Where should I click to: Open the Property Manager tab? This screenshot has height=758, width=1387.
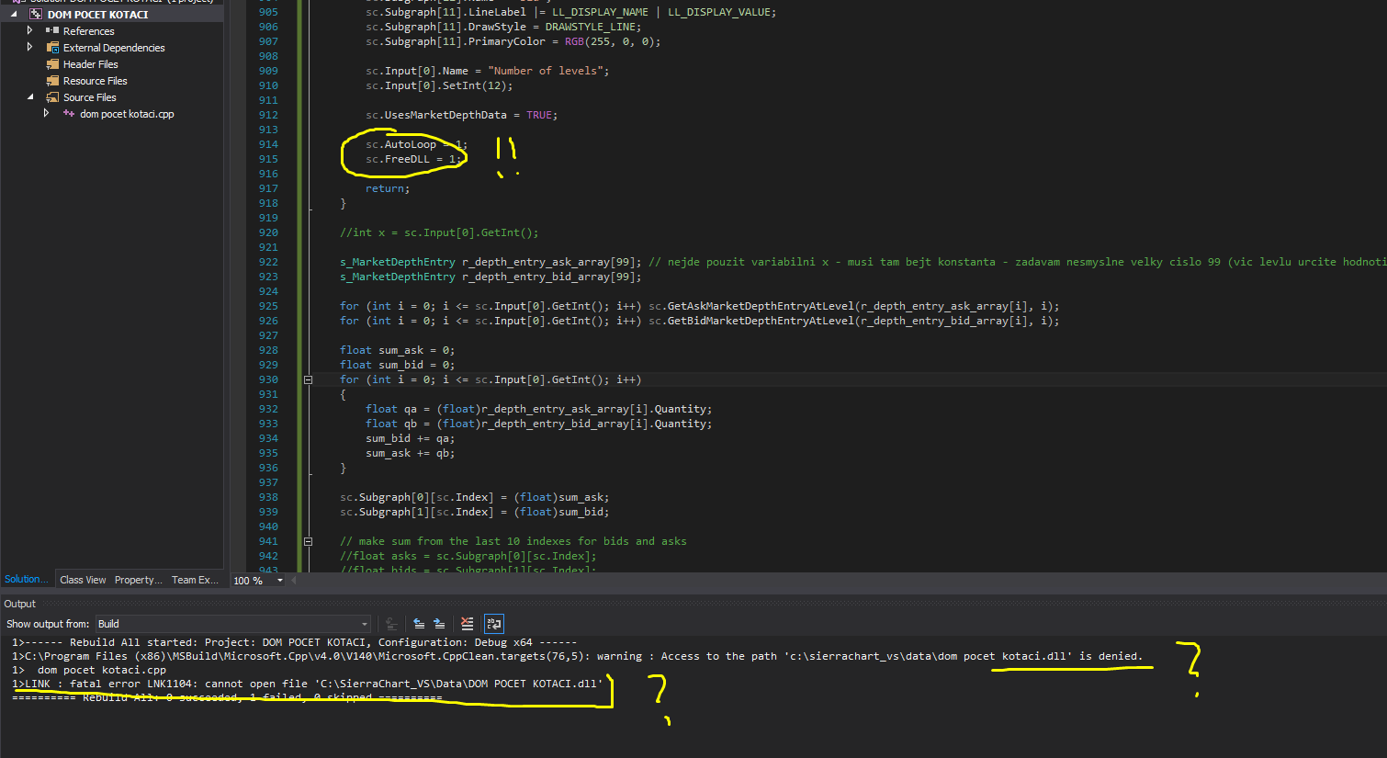[139, 580]
